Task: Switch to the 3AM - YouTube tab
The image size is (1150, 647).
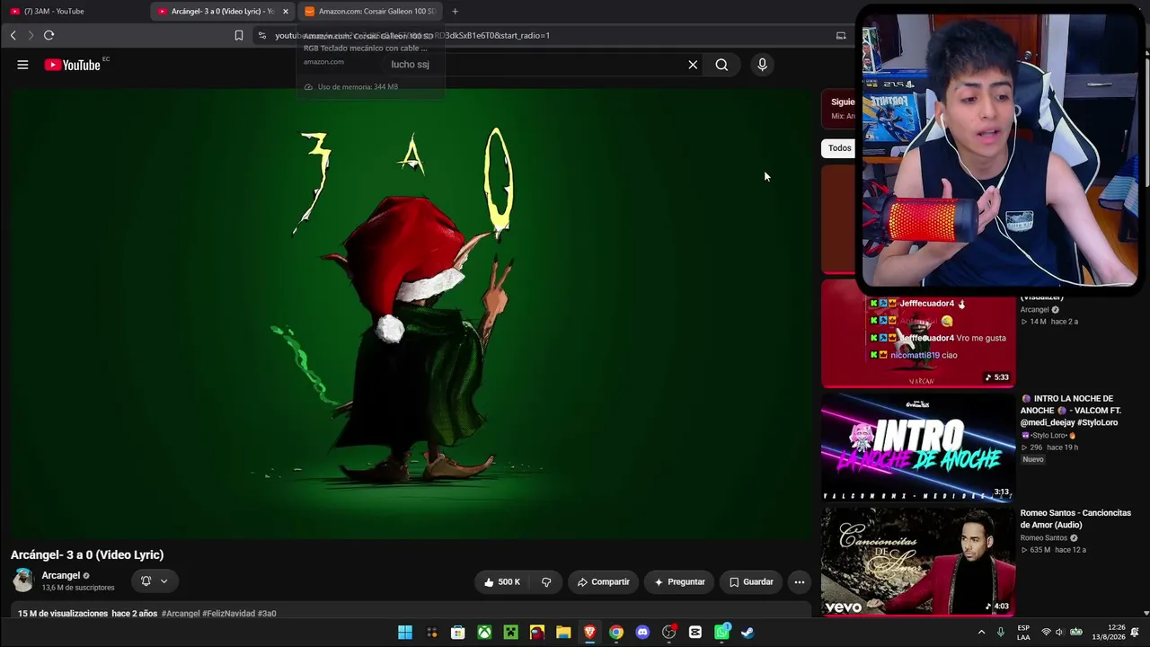Action: 75,11
